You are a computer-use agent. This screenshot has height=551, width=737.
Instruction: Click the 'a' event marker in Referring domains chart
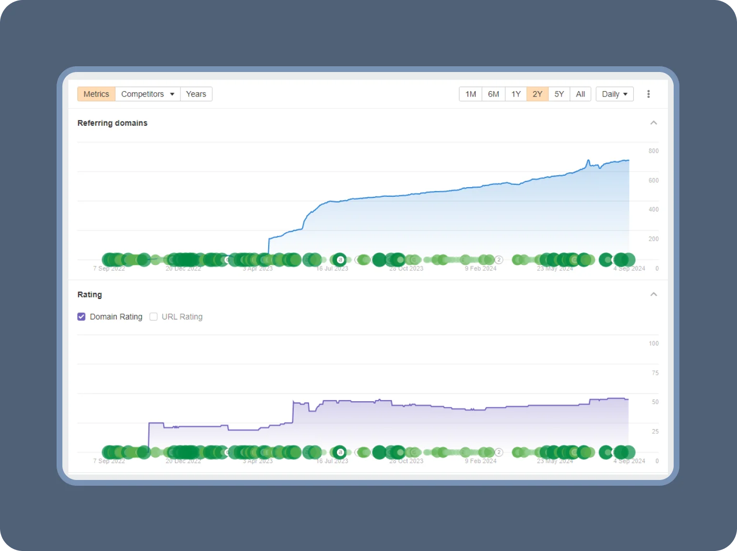point(340,260)
